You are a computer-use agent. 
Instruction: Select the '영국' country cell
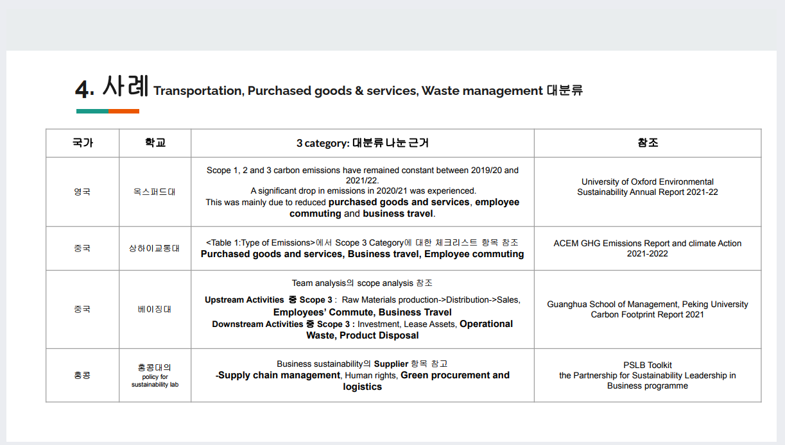tap(83, 192)
